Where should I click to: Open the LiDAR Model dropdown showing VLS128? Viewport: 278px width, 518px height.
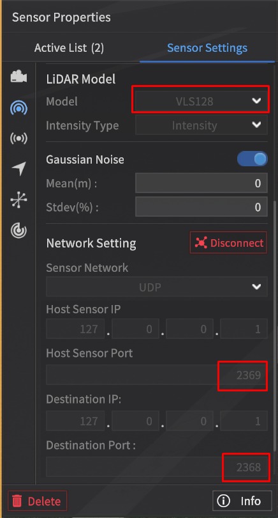[201, 101]
